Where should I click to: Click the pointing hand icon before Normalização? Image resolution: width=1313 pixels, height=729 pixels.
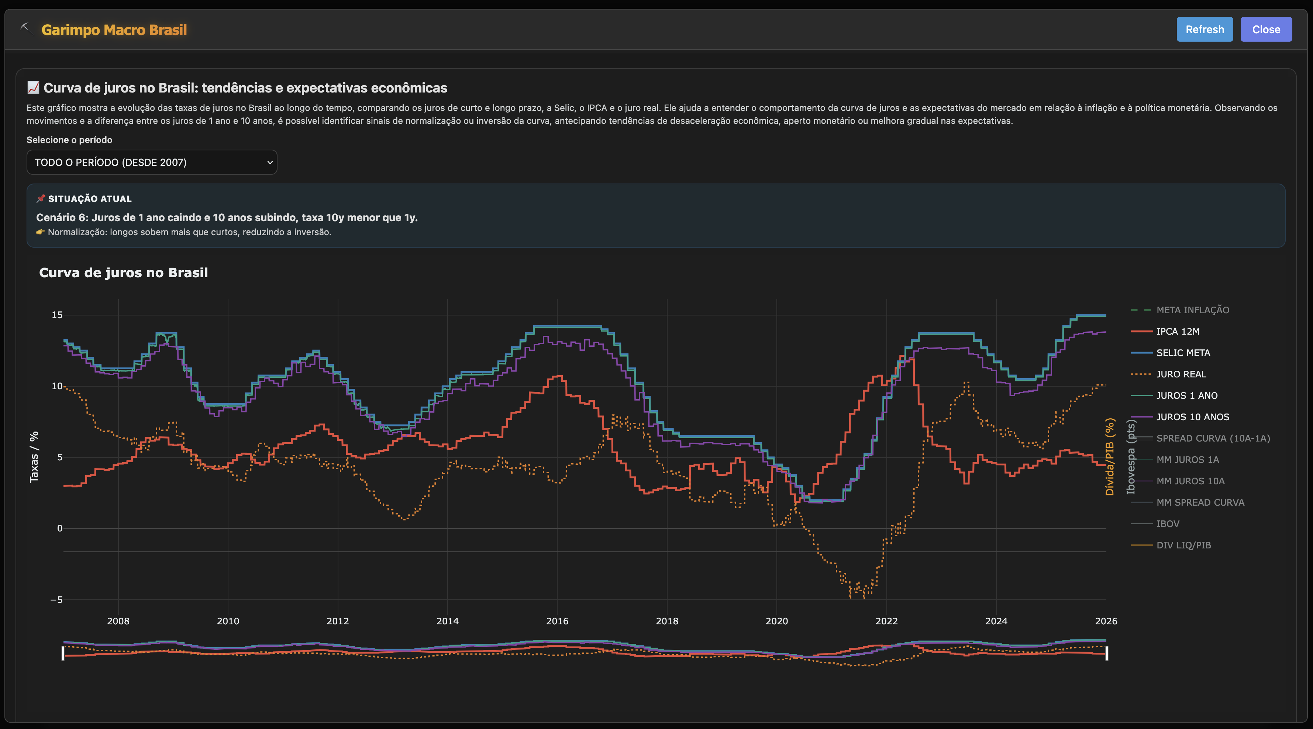41,232
